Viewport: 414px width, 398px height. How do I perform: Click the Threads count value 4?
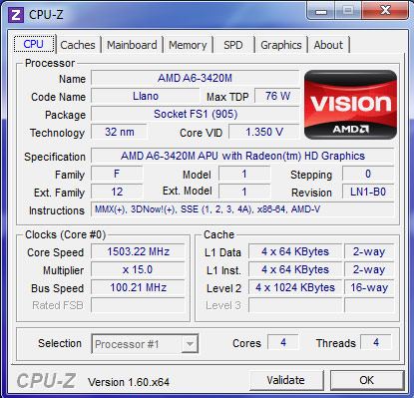[x=376, y=342]
